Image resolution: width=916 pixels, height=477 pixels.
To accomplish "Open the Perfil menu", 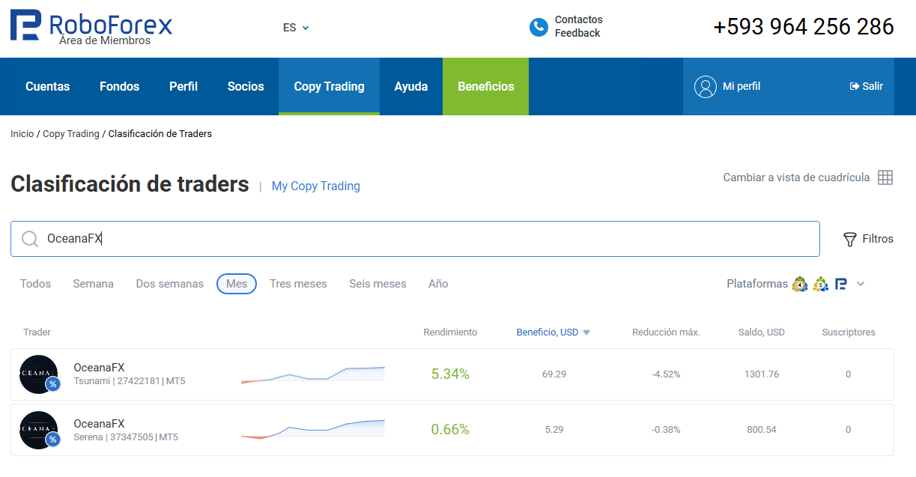I will (x=183, y=87).
